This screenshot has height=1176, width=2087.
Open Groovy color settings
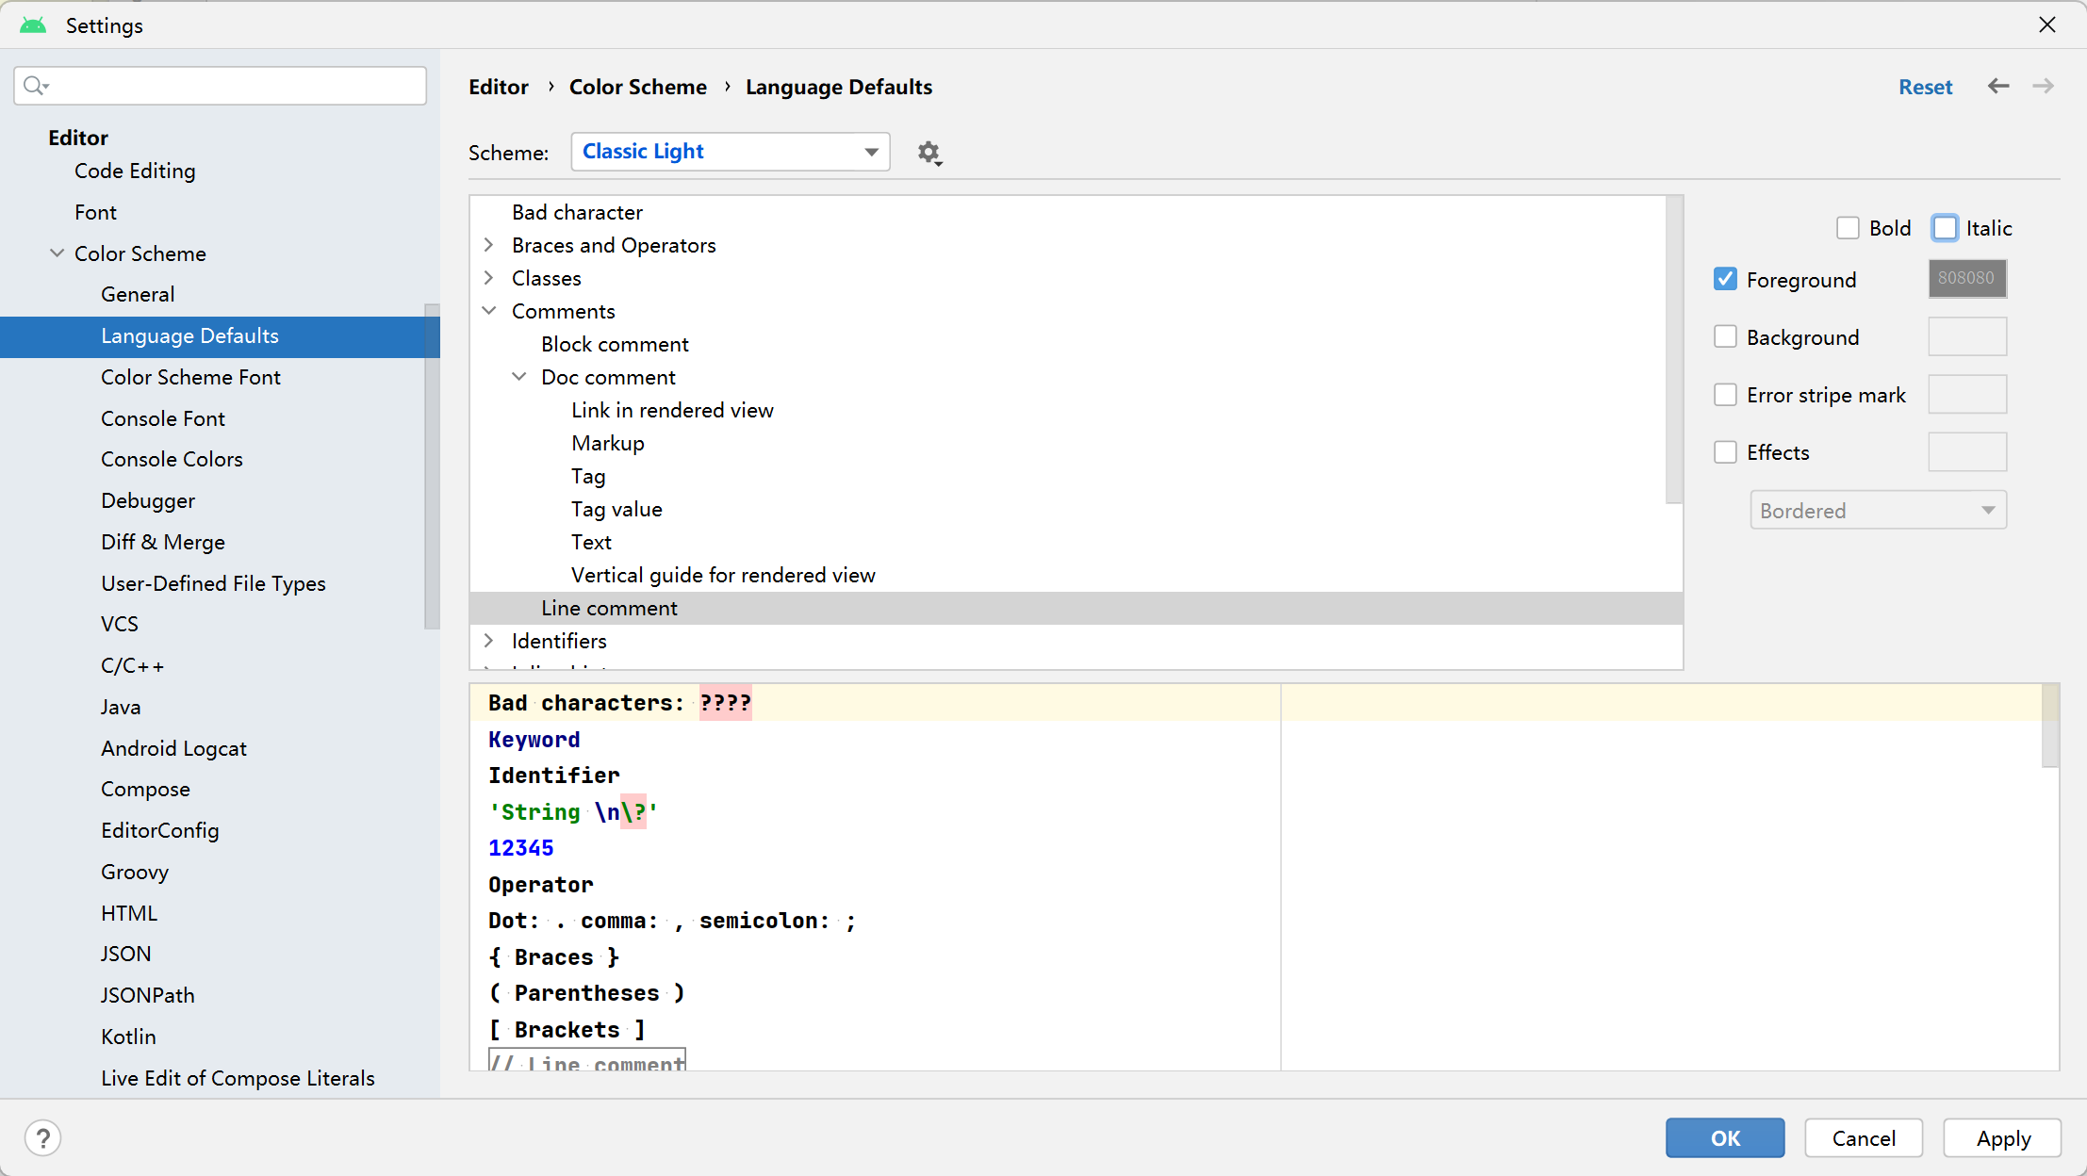tap(135, 872)
